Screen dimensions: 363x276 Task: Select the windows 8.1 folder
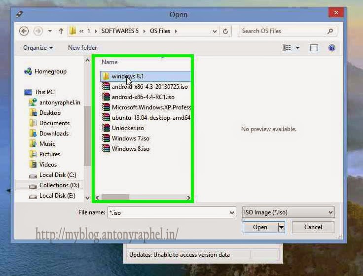click(145, 76)
